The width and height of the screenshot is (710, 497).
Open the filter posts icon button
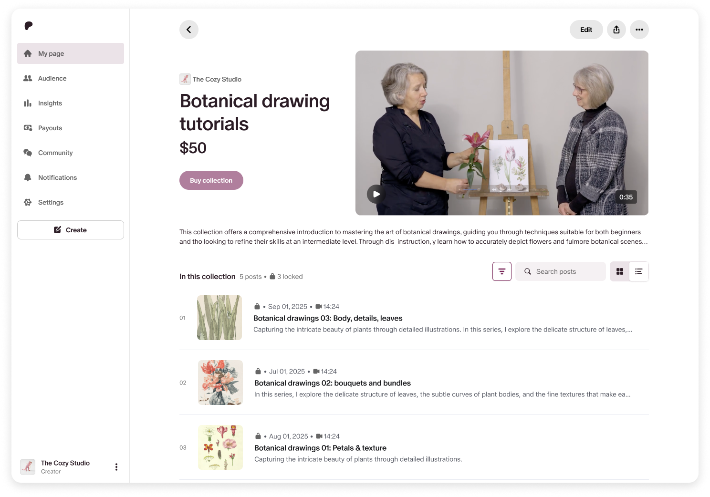[502, 271]
